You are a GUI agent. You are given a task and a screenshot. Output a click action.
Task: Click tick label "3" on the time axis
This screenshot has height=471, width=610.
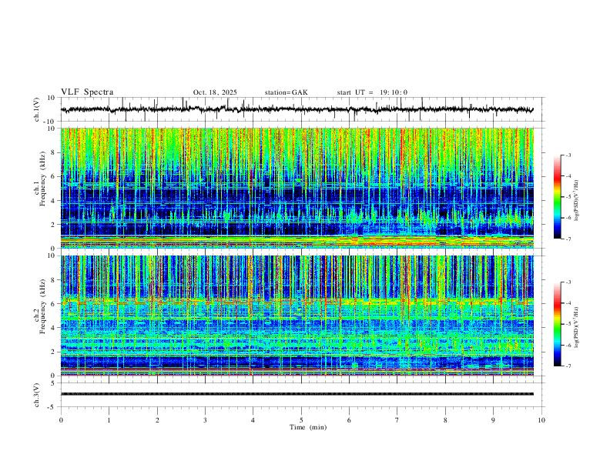(205, 420)
